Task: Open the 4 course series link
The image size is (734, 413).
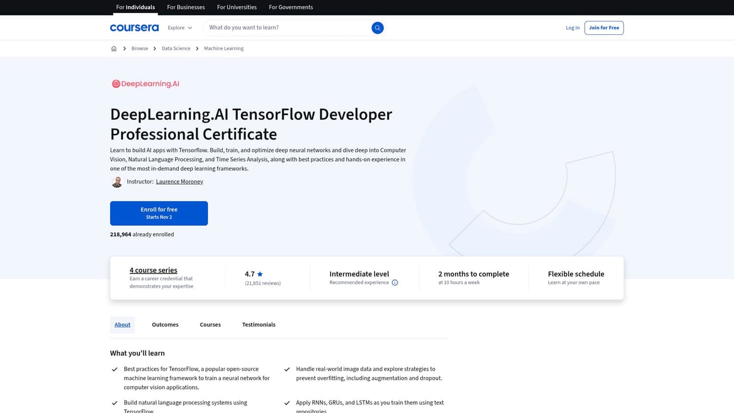Action: coord(154,270)
